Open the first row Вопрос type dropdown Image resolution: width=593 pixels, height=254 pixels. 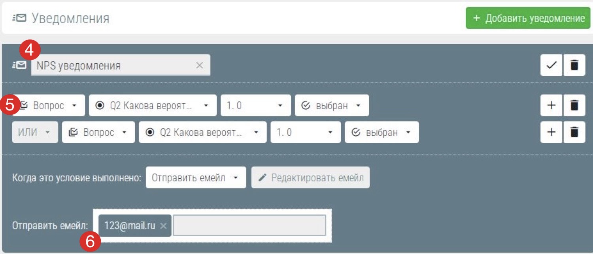click(49, 106)
